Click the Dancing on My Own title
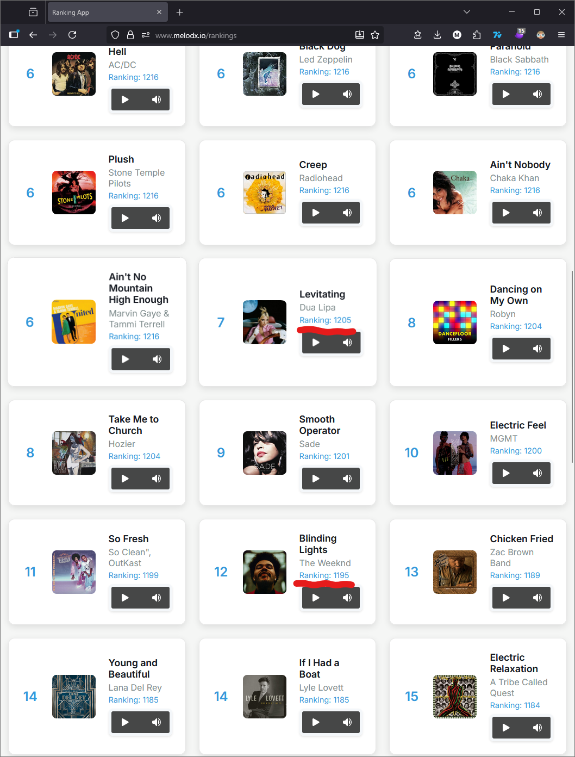The width and height of the screenshot is (575, 757). point(516,295)
